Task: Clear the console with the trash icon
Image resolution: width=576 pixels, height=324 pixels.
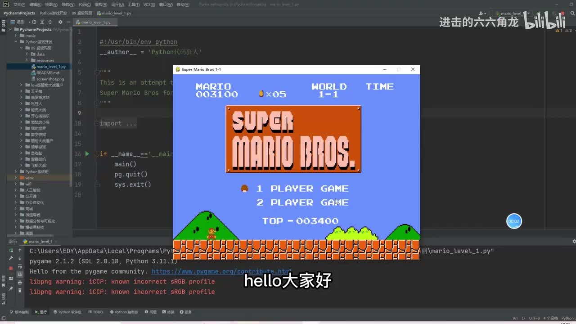Action: 20,290
